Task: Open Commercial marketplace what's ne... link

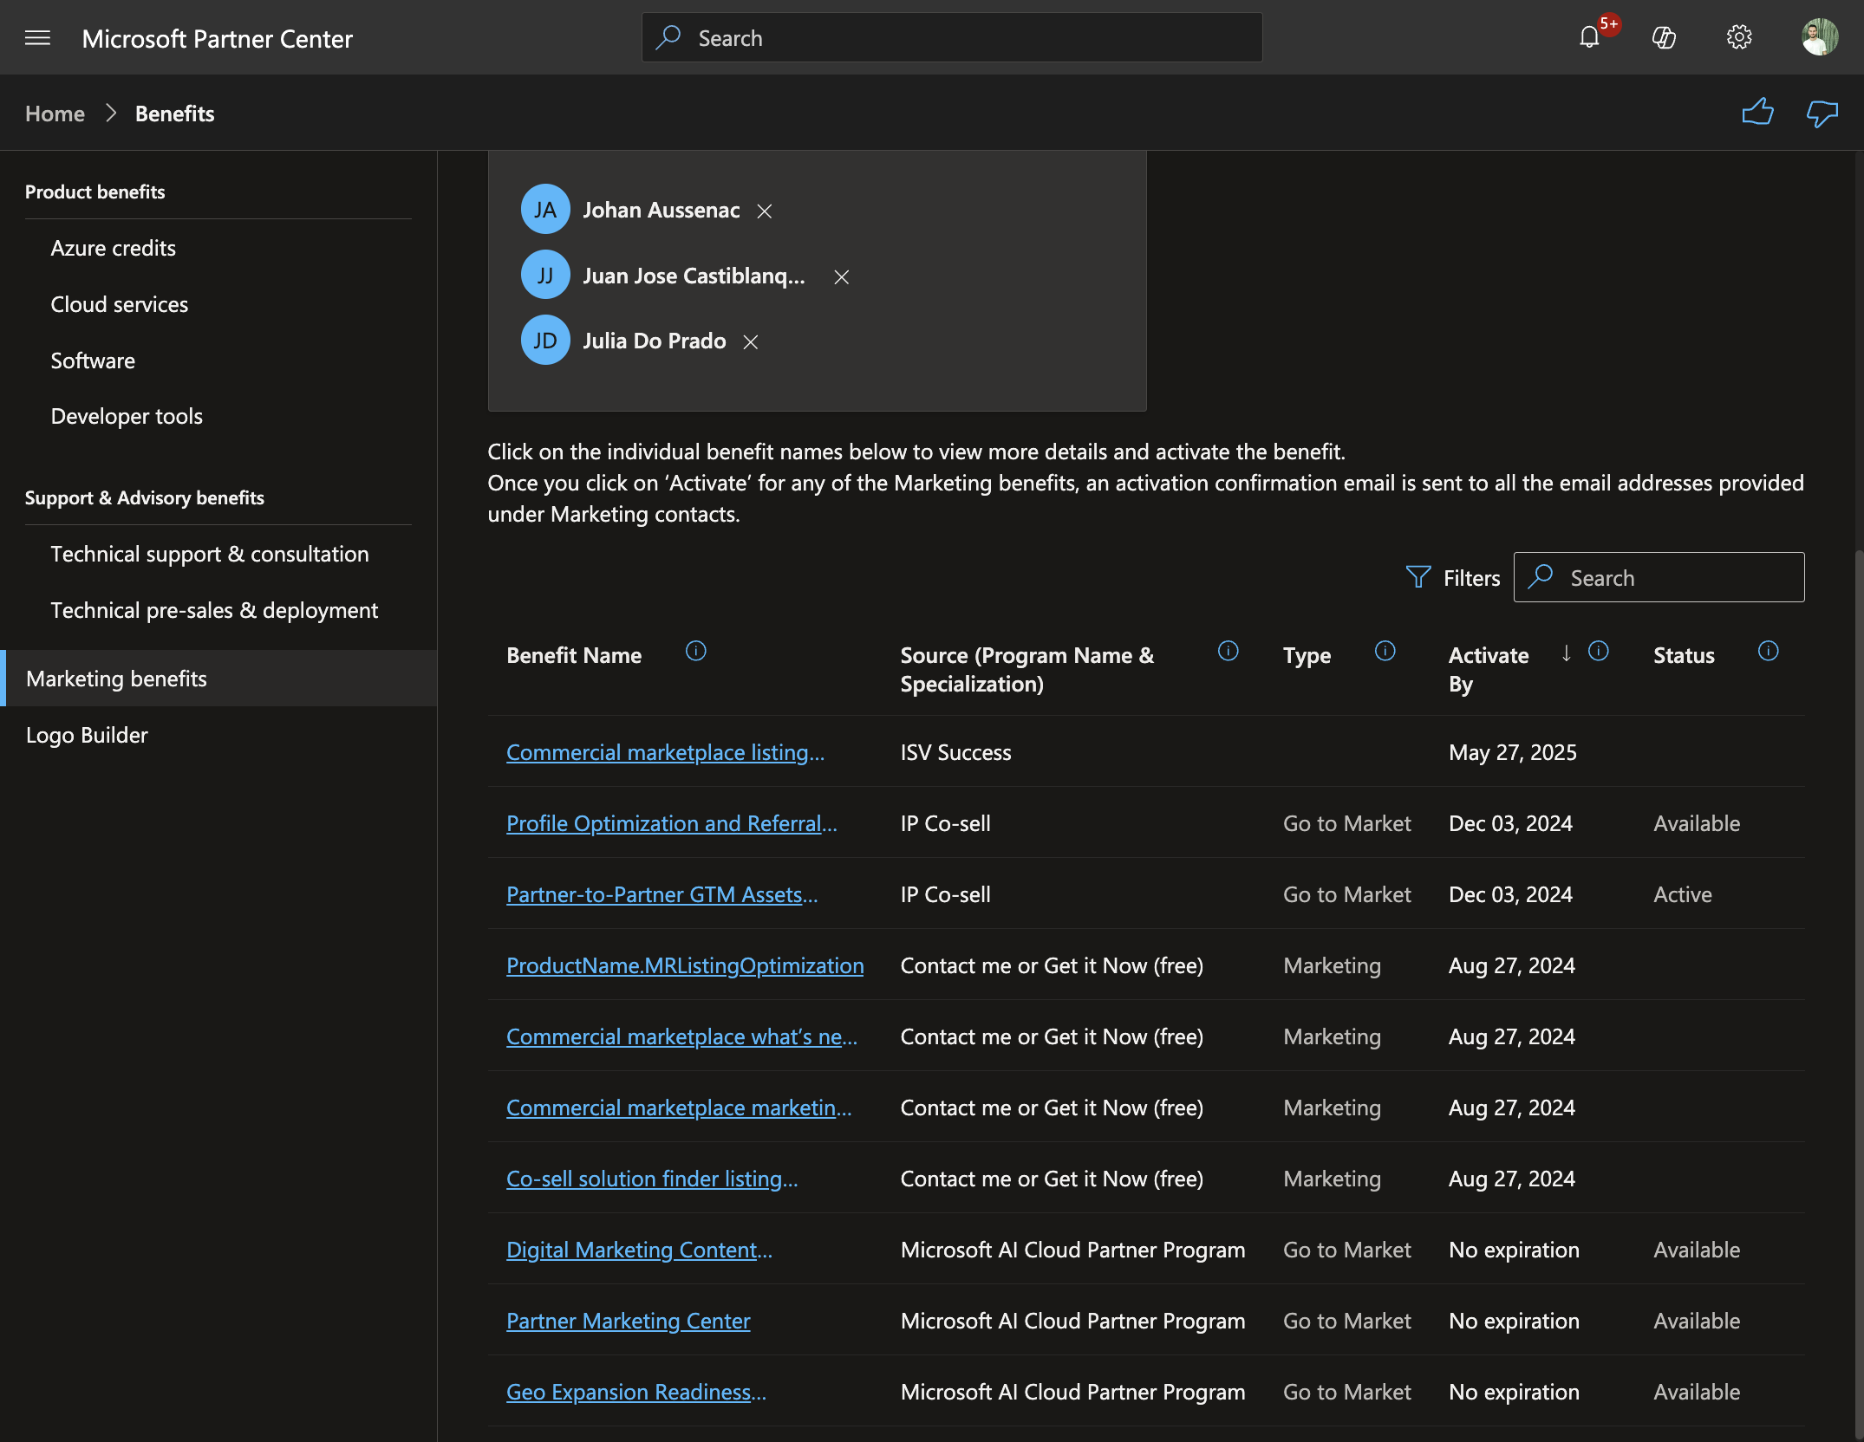Action: (x=681, y=1036)
